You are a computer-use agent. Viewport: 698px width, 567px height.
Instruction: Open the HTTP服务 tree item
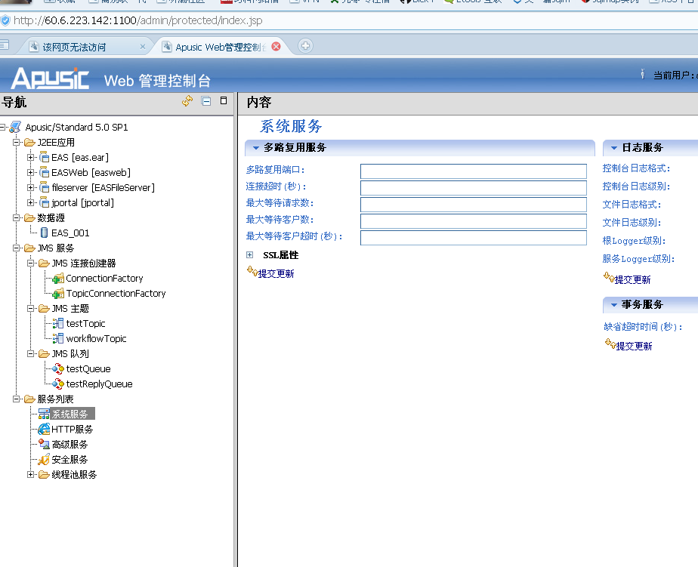click(72, 429)
